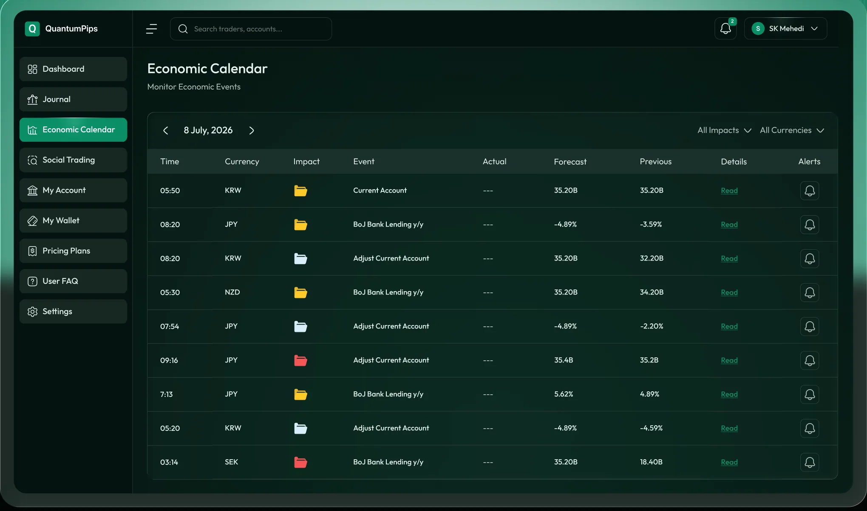Read details for 7:13 JPY event
The width and height of the screenshot is (867, 511).
[x=729, y=394]
